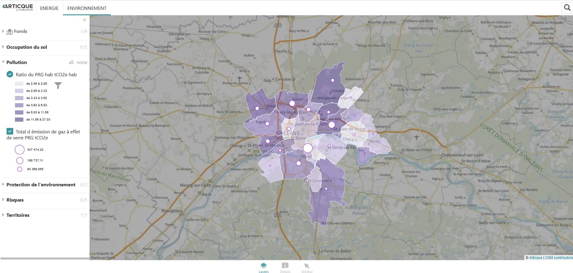Viewport: 573px width, 273px height.
Task: Uncheck Total d émission de gaz layer
Action: click(10, 131)
